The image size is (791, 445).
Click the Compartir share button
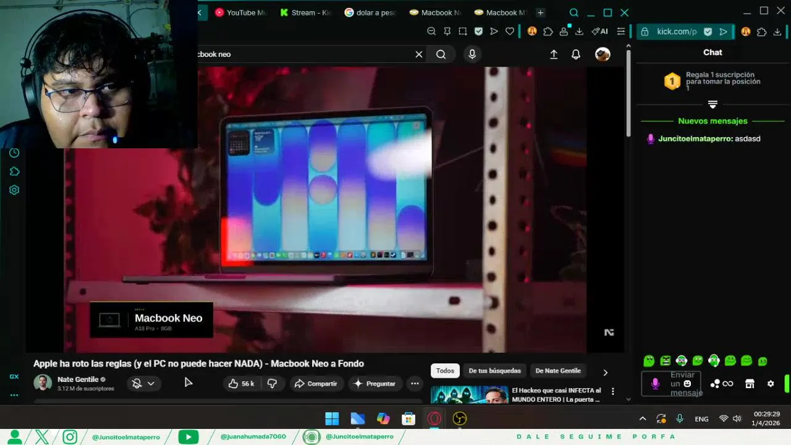[315, 384]
